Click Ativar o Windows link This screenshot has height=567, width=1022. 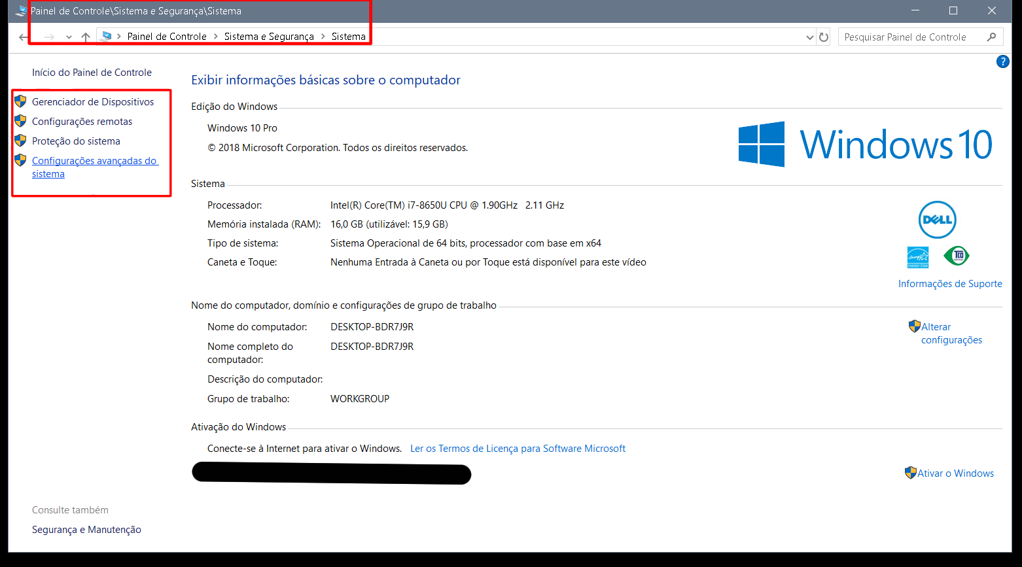click(x=955, y=473)
